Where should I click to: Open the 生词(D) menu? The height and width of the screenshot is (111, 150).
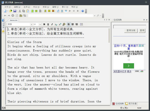[x=27, y=7]
